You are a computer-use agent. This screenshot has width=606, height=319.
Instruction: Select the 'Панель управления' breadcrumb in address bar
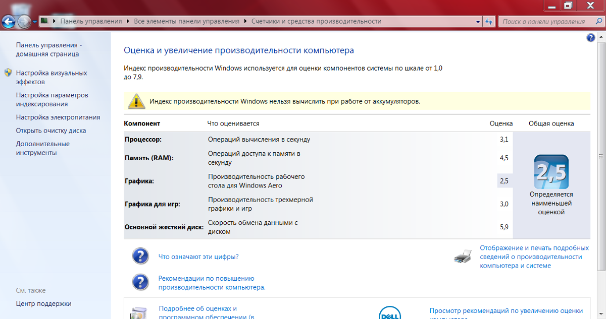(x=91, y=21)
